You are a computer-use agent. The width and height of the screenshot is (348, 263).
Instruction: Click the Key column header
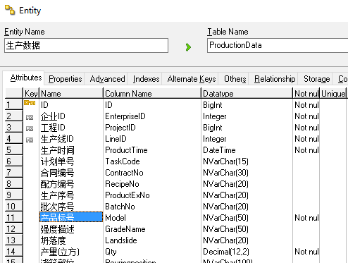click(x=31, y=94)
